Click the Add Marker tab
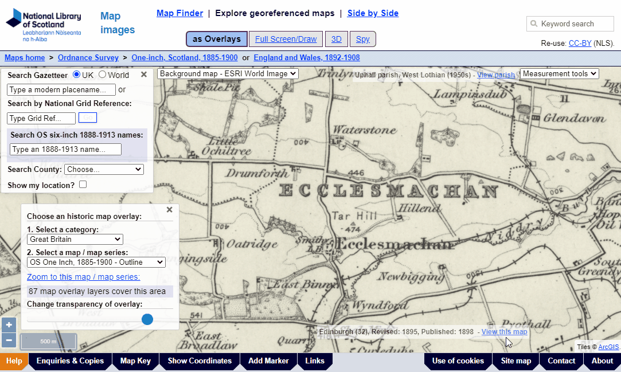 click(x=268, y=361)
